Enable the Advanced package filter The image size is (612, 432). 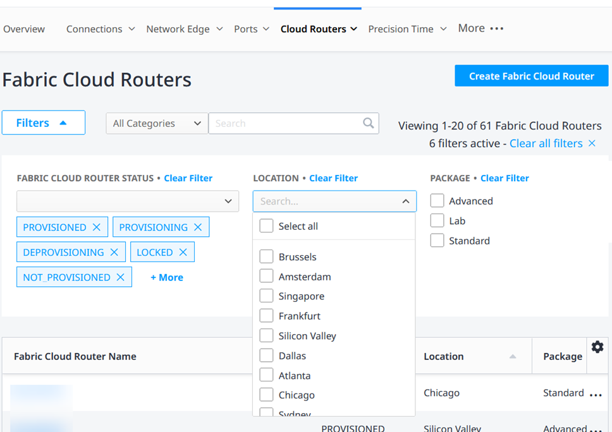[x=437, y=201]
